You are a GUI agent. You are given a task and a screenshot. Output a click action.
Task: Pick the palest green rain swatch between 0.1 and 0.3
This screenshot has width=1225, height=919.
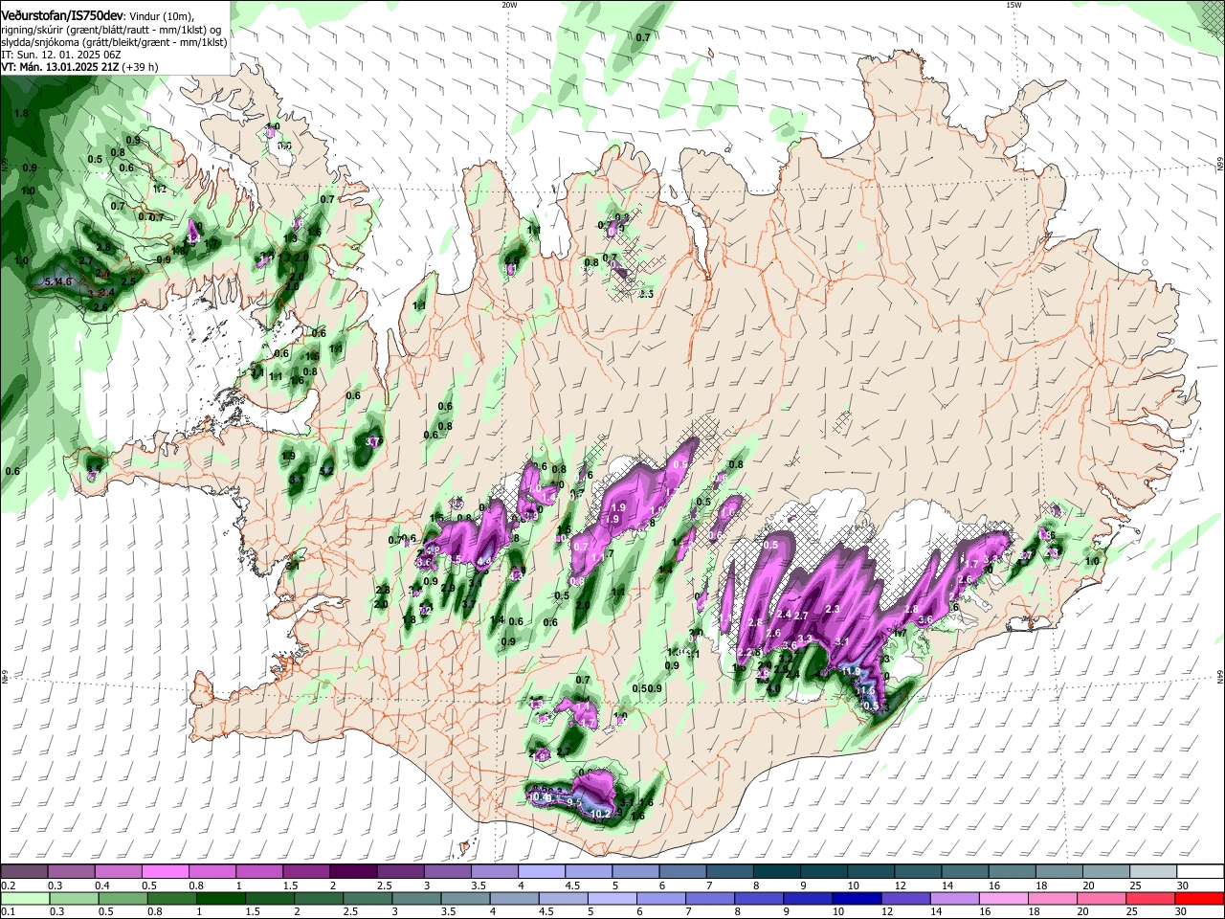24,899
